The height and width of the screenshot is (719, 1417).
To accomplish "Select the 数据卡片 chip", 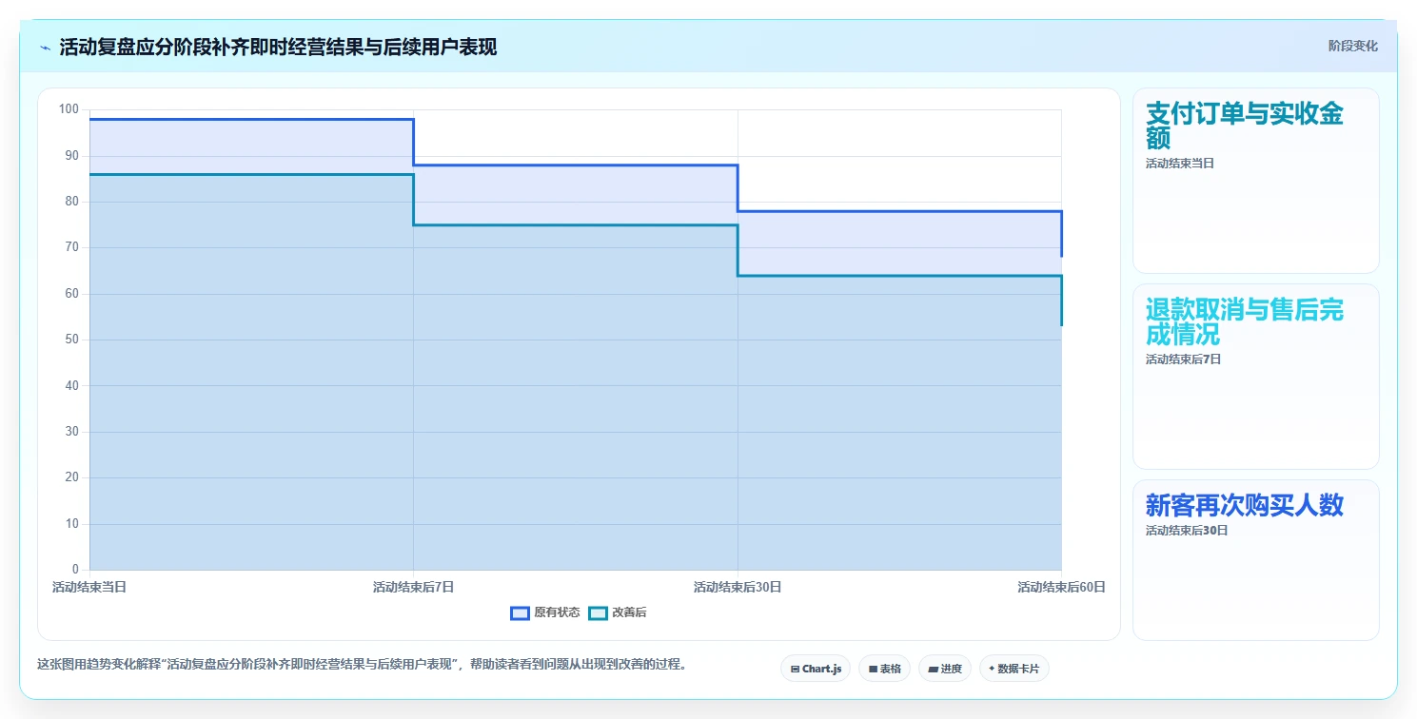I will 1014,669.
